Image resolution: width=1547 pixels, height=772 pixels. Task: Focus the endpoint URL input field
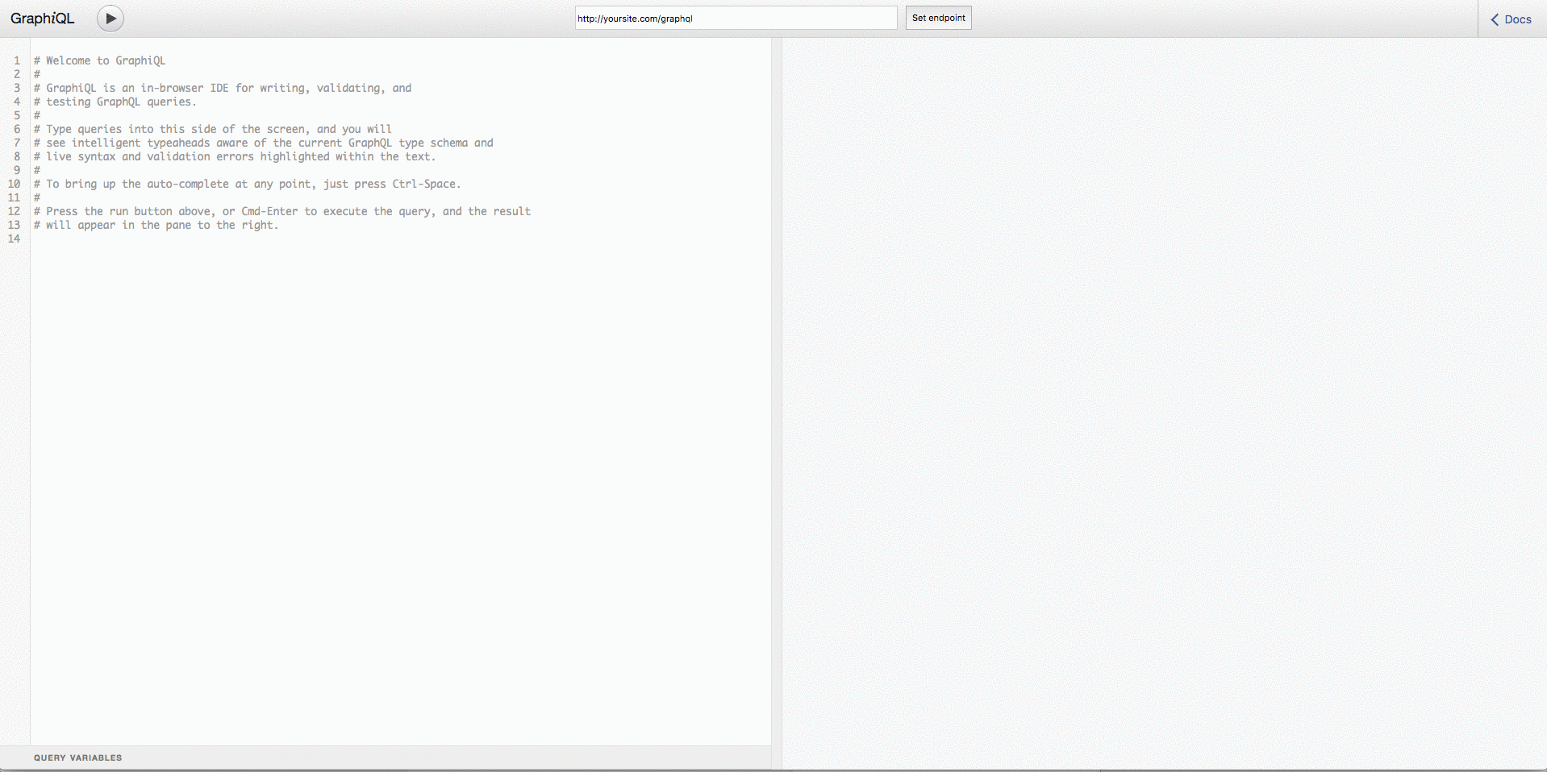[735, 19]
